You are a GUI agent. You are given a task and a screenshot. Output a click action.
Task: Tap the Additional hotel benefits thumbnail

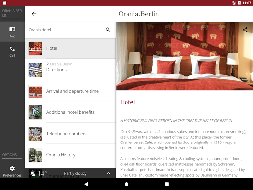point(36,112)
